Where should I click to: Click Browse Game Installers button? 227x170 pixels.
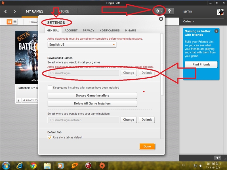click(x=92, y=95)
